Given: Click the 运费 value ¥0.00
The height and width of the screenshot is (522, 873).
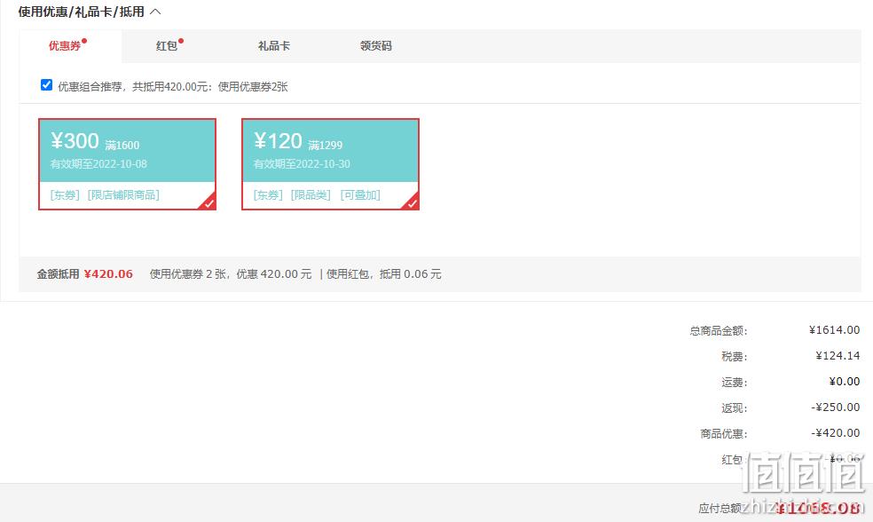Looking at the screenshot, I should [x=844, y=381].
